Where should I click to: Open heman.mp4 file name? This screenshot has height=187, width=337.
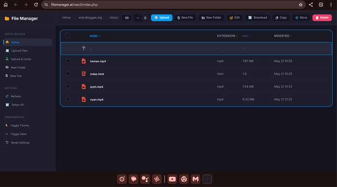[x=98, y=61]
